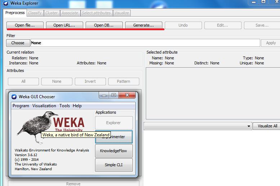Open the Select attributes tab

tap(96, 13)
